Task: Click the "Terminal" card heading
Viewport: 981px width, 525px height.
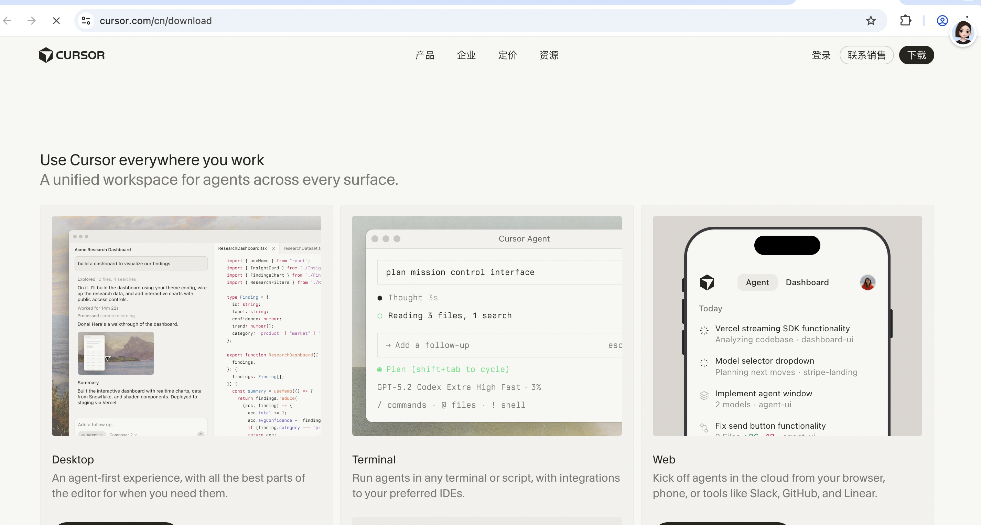Action: 374,460
